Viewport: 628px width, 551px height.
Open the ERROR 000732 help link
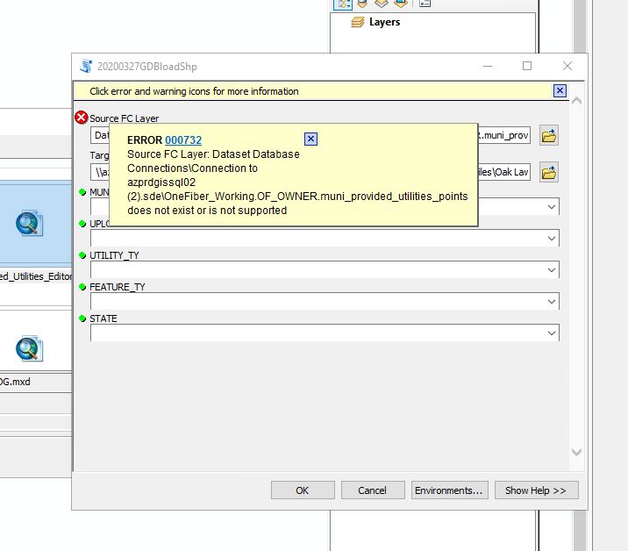pos(183,140)
